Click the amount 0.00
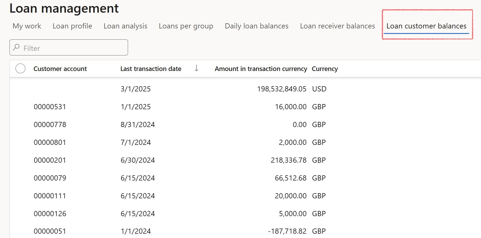This screenshot has height=238, width=481. click(x=299, y=124)
